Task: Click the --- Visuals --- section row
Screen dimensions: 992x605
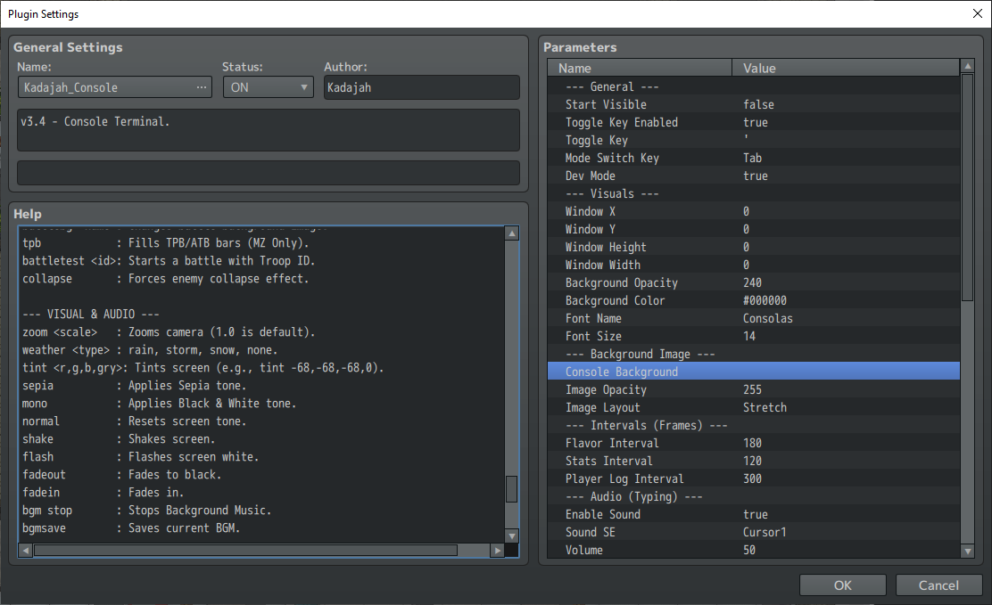Action: coord(754,193)
